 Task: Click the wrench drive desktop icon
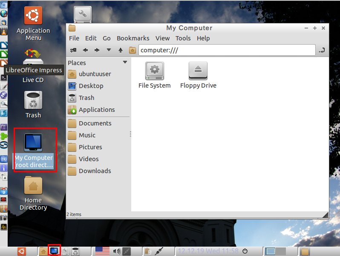pyautogui.click(x=83, y=14)
